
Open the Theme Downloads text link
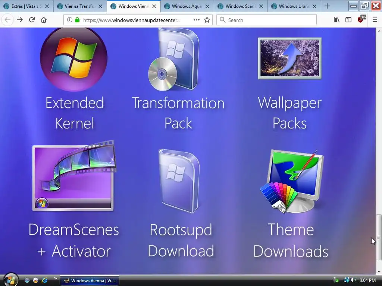click(x=291, y=240)
